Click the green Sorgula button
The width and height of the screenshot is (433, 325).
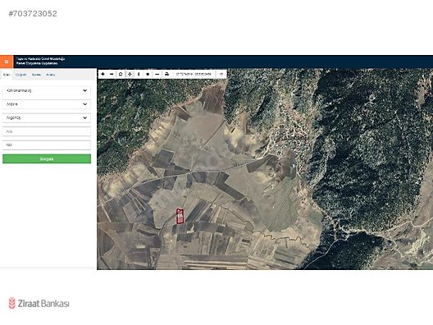coord(47,159)
